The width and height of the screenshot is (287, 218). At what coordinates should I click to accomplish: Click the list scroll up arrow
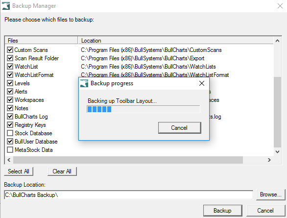click(277, 41)
